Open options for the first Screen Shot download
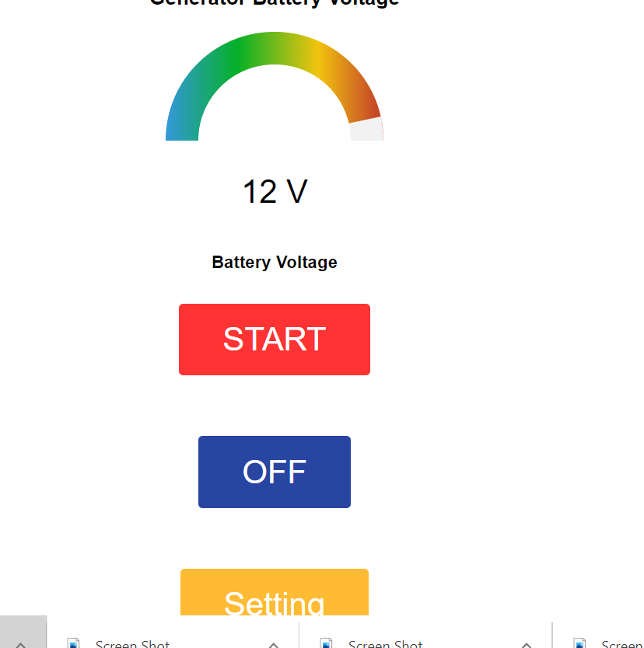The image size is (644, 648). (274, 644)
